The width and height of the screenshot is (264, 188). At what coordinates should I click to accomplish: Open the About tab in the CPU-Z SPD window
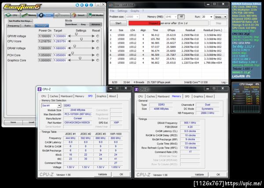pos(112,96)
